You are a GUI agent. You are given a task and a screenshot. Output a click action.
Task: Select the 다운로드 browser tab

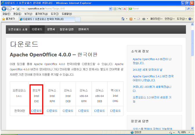[x=47, y=19]
